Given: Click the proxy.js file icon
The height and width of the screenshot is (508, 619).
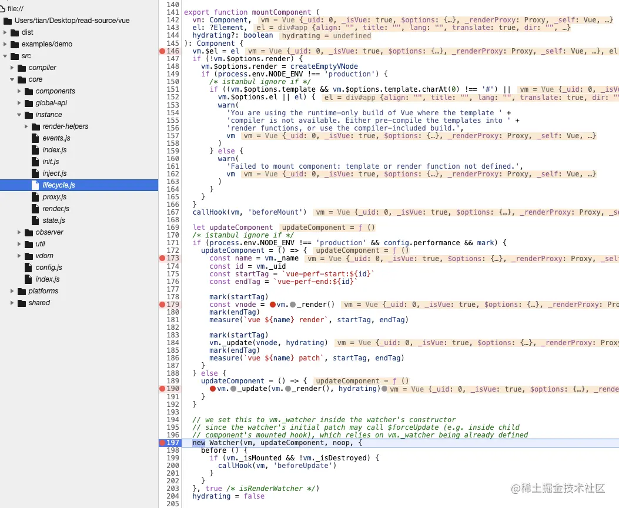Looking at the screenshot, I should click(35, 197).
